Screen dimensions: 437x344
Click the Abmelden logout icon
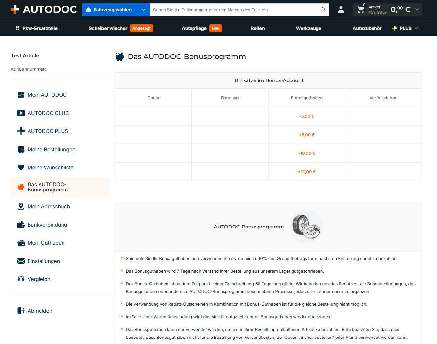tap(21, 311)
